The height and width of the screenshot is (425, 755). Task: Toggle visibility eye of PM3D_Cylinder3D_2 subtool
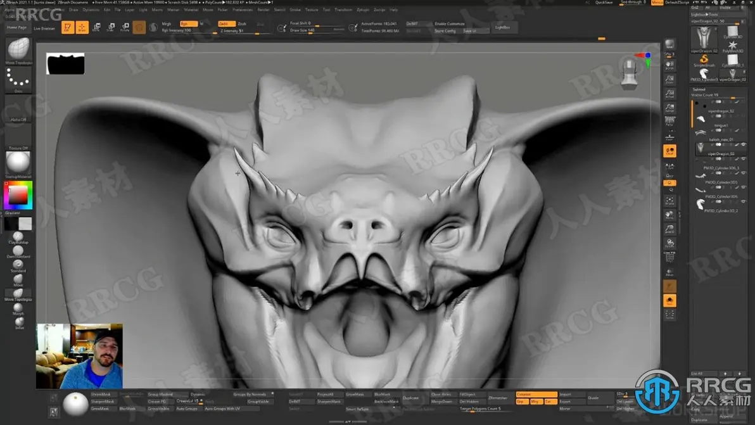coord(744,201)
